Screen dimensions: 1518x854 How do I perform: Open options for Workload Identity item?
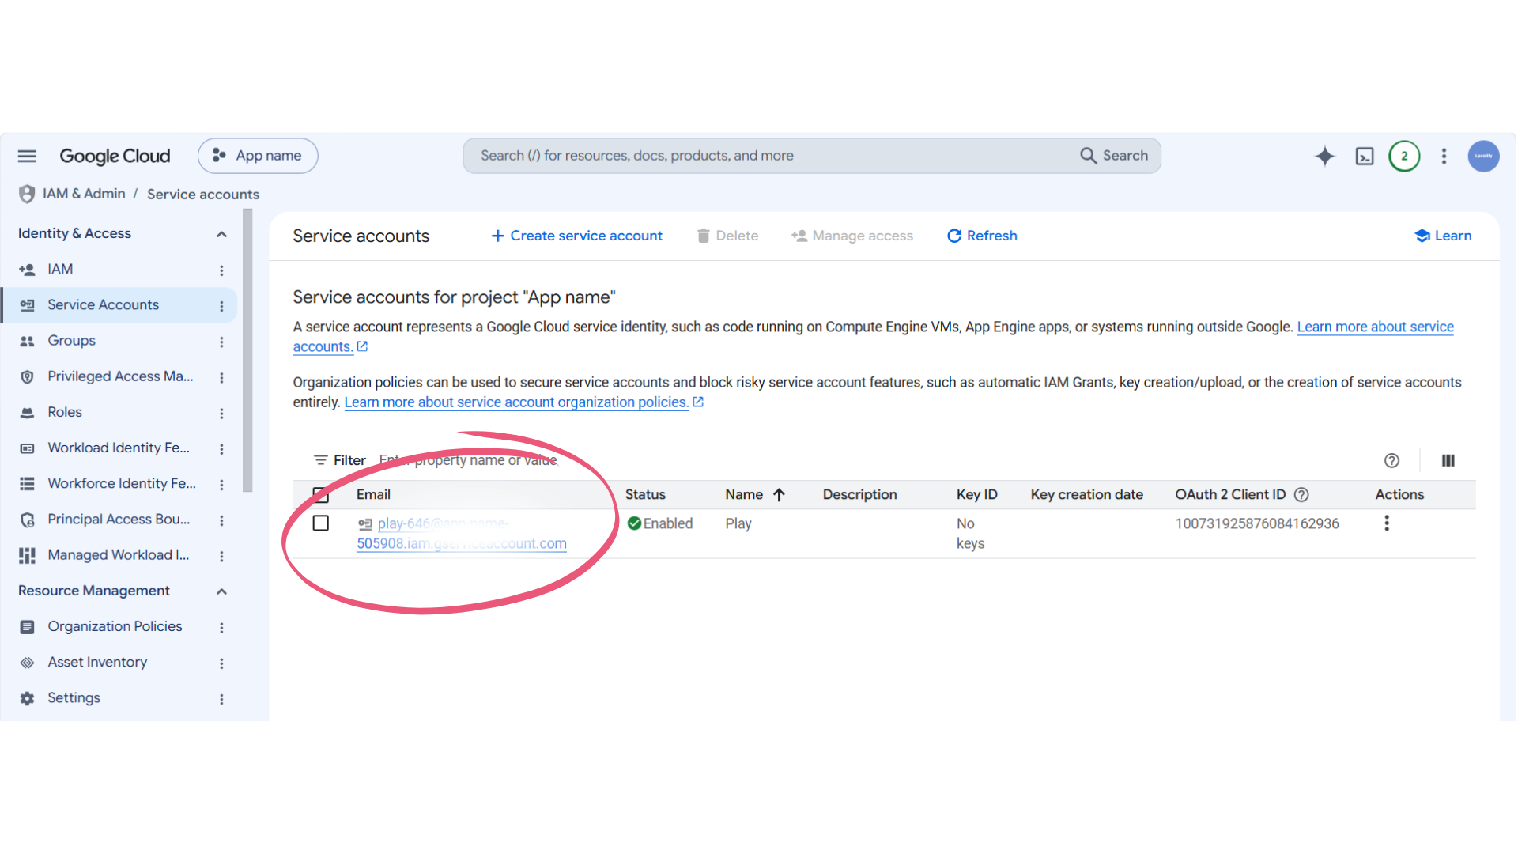click(x=221, y=448)
